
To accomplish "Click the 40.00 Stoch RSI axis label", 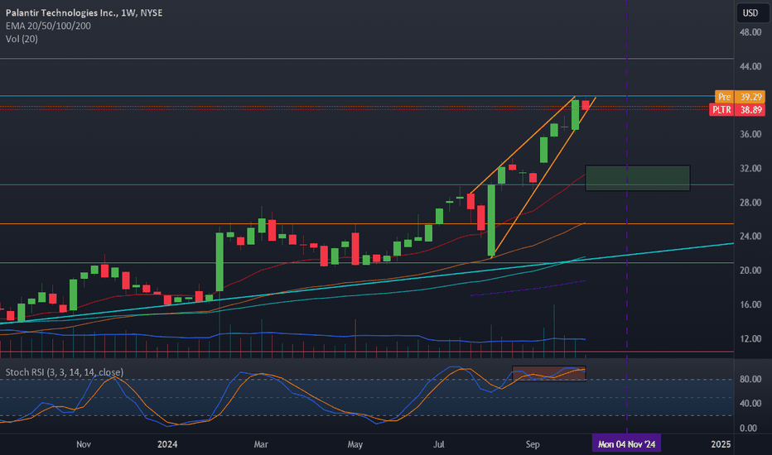I will click(750, 404).
